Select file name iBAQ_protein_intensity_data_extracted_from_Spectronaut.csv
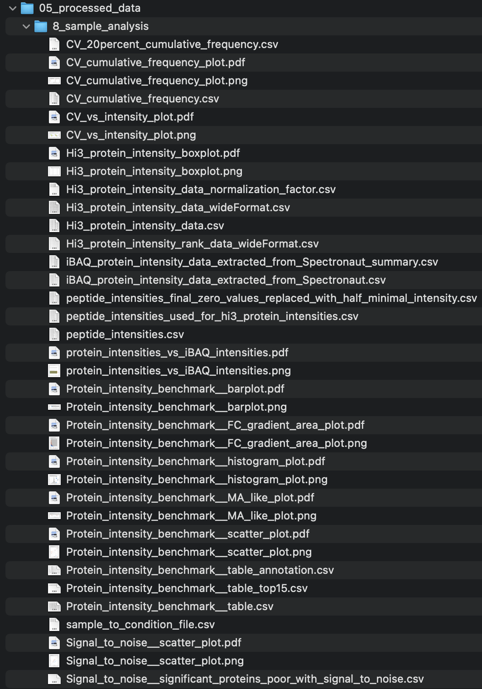This screenshot has width=482, height=689. [x=226, y=280]
